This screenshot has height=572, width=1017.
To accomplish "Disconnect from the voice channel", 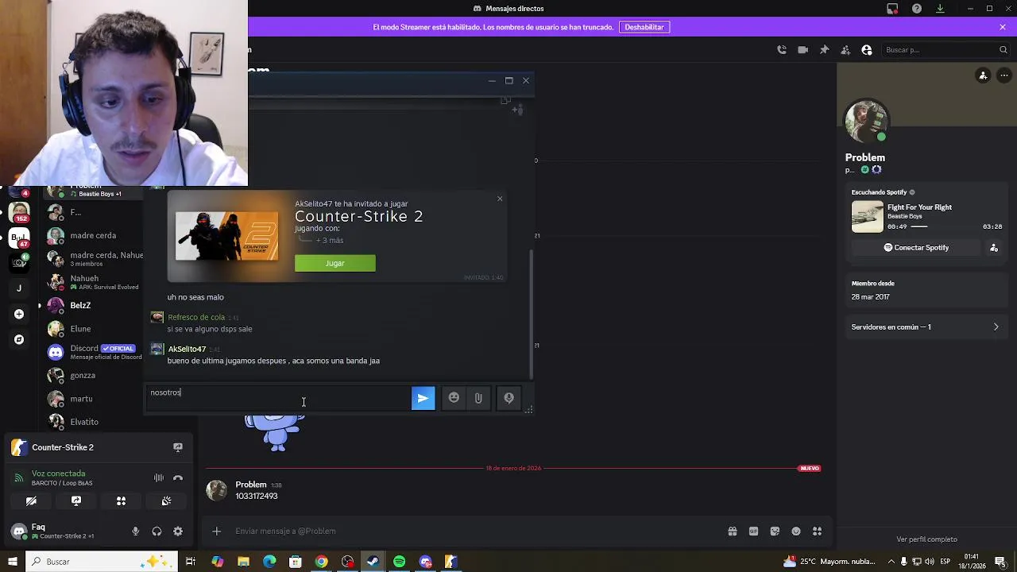I will pos(178,478).
